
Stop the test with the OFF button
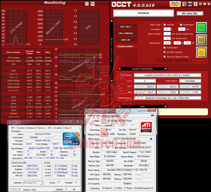click(x=201, y=40)
